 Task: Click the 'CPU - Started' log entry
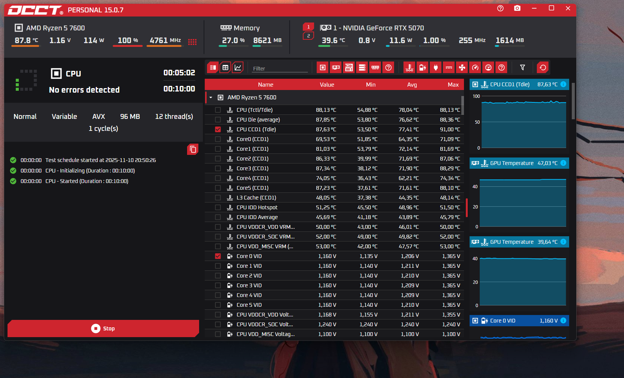[87, 181]
